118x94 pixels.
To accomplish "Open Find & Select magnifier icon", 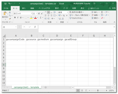I will click(x=106, y=15).
